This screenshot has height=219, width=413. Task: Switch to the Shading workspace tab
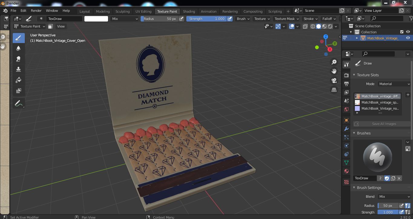tap(189, 12)
